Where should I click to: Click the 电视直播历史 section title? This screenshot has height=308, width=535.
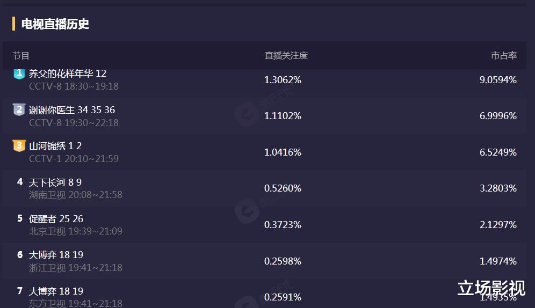(55, 24)
